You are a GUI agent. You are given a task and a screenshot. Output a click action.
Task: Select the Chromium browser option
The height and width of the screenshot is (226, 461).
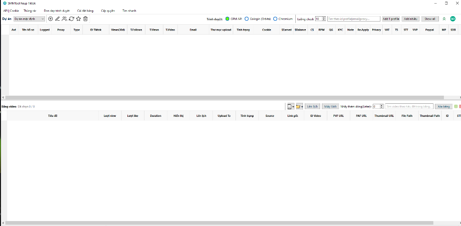(x=283, y=19)
